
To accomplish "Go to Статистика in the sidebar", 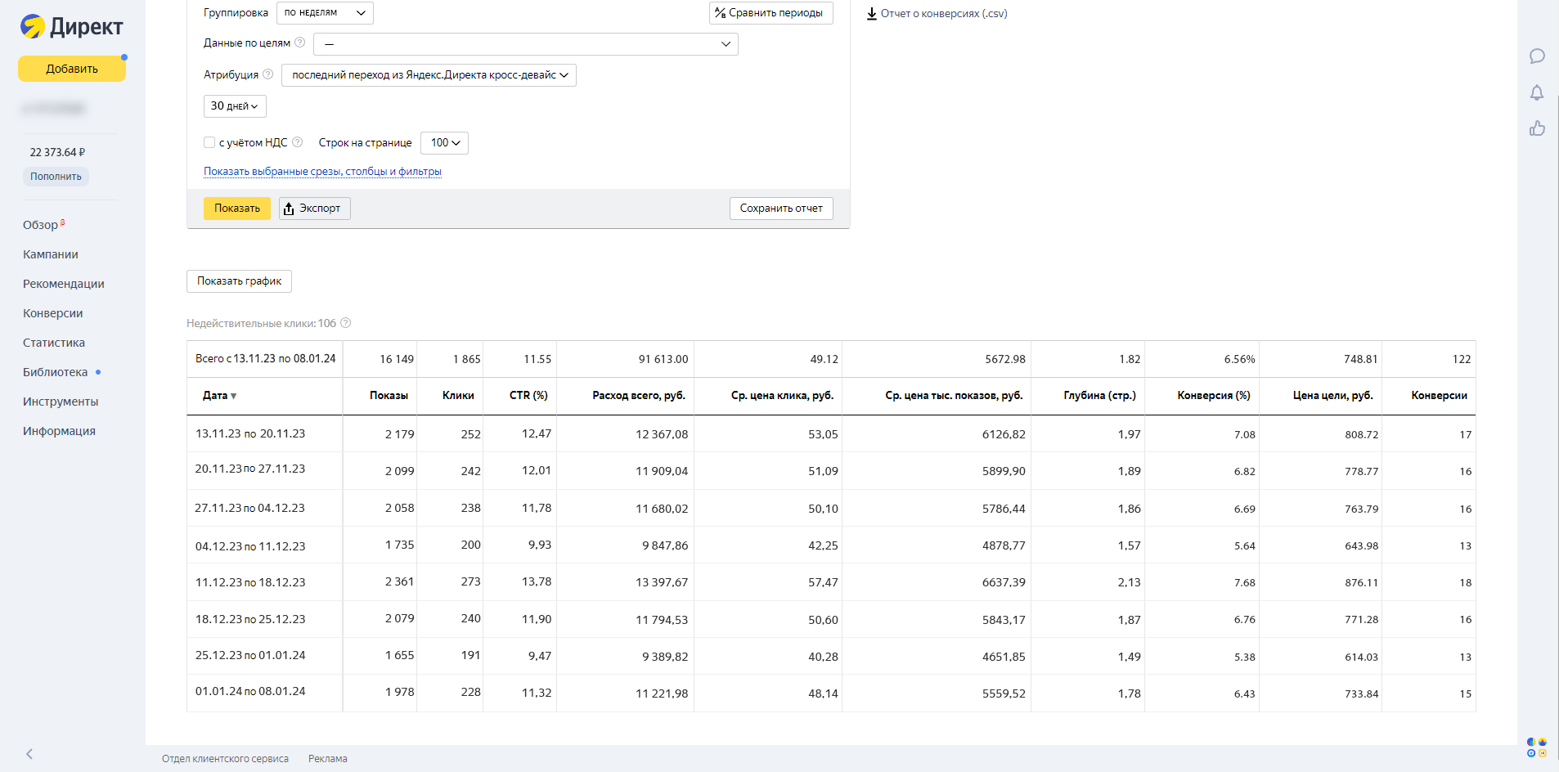I will (x=54, y=343).
